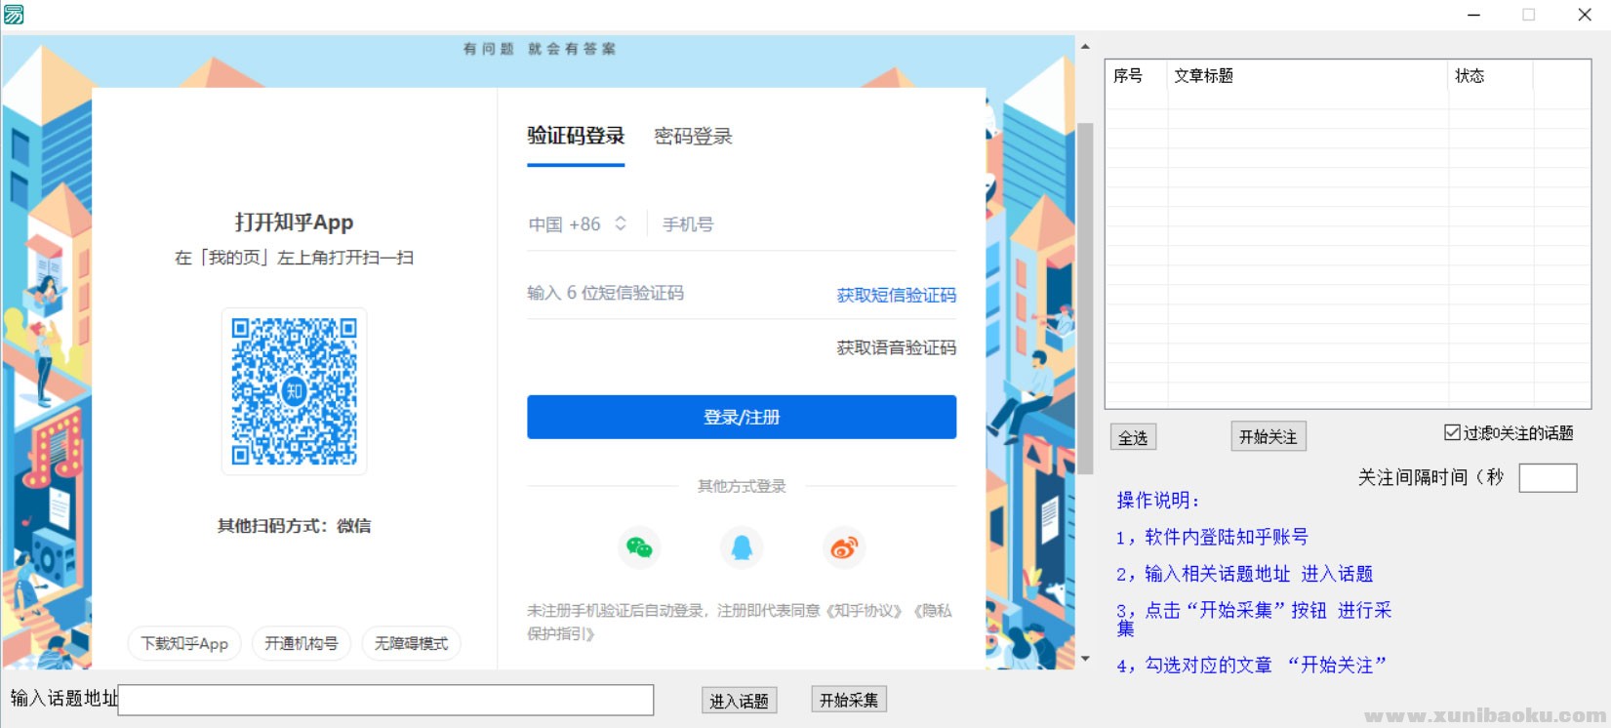Viewport: 1611px width, 728px height.
Task: Click the browser pane vertical scrollbar
Action: pyautogui.click(x=1085, y=293)
